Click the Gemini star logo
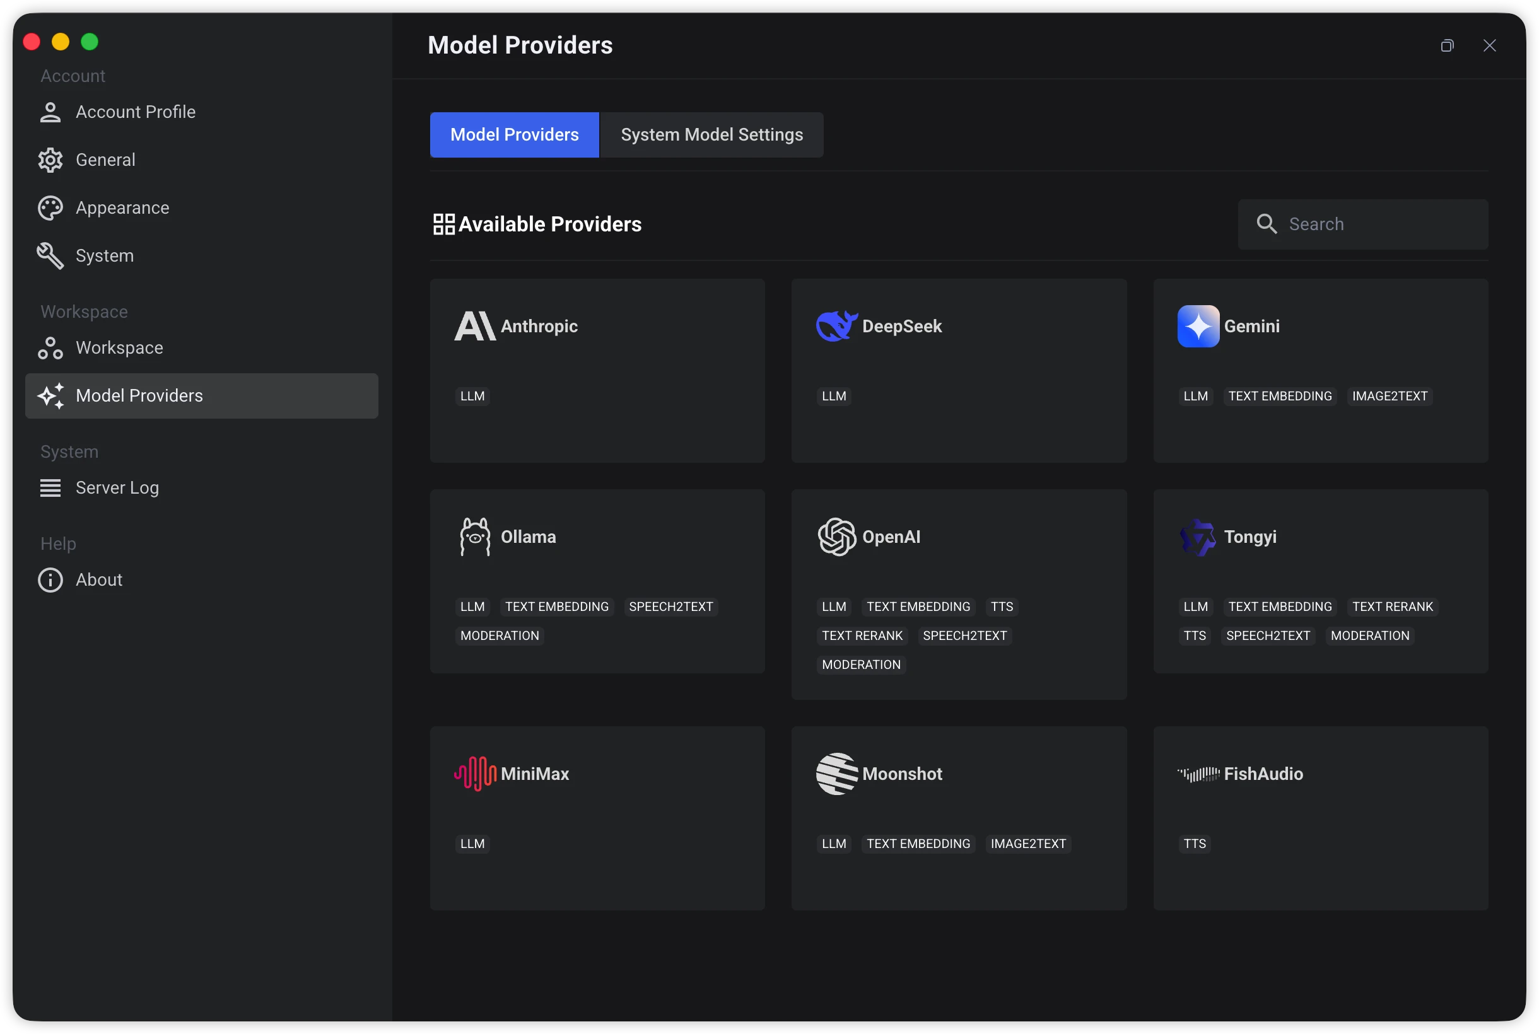The height and width of the screenshot is (1034, 1539). (1198, 327)
